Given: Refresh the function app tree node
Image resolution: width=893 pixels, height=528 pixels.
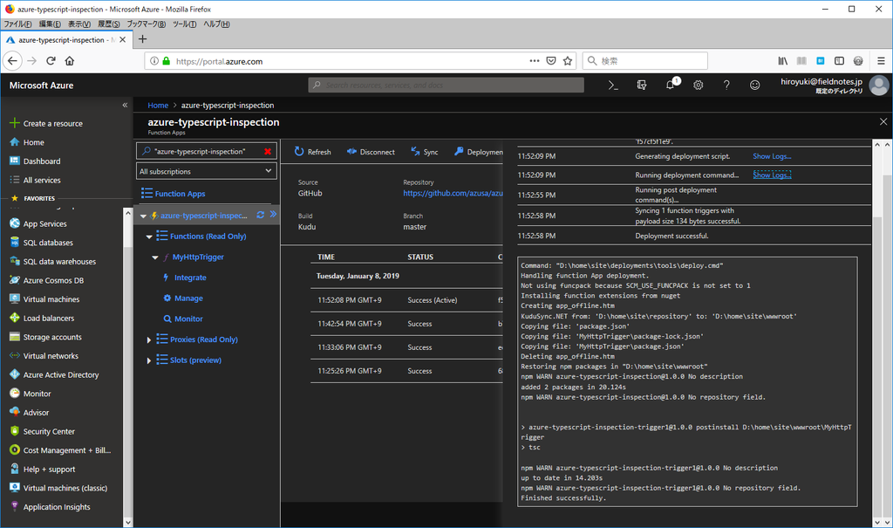Looking at the screenshot, I should (x=260, y=215).
